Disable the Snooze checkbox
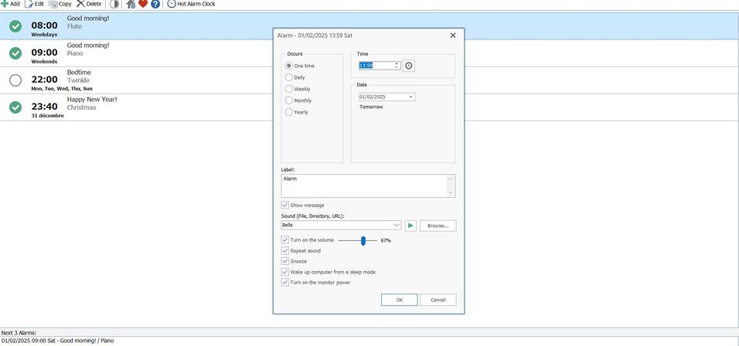739x346 pixels. pos(285,261)
